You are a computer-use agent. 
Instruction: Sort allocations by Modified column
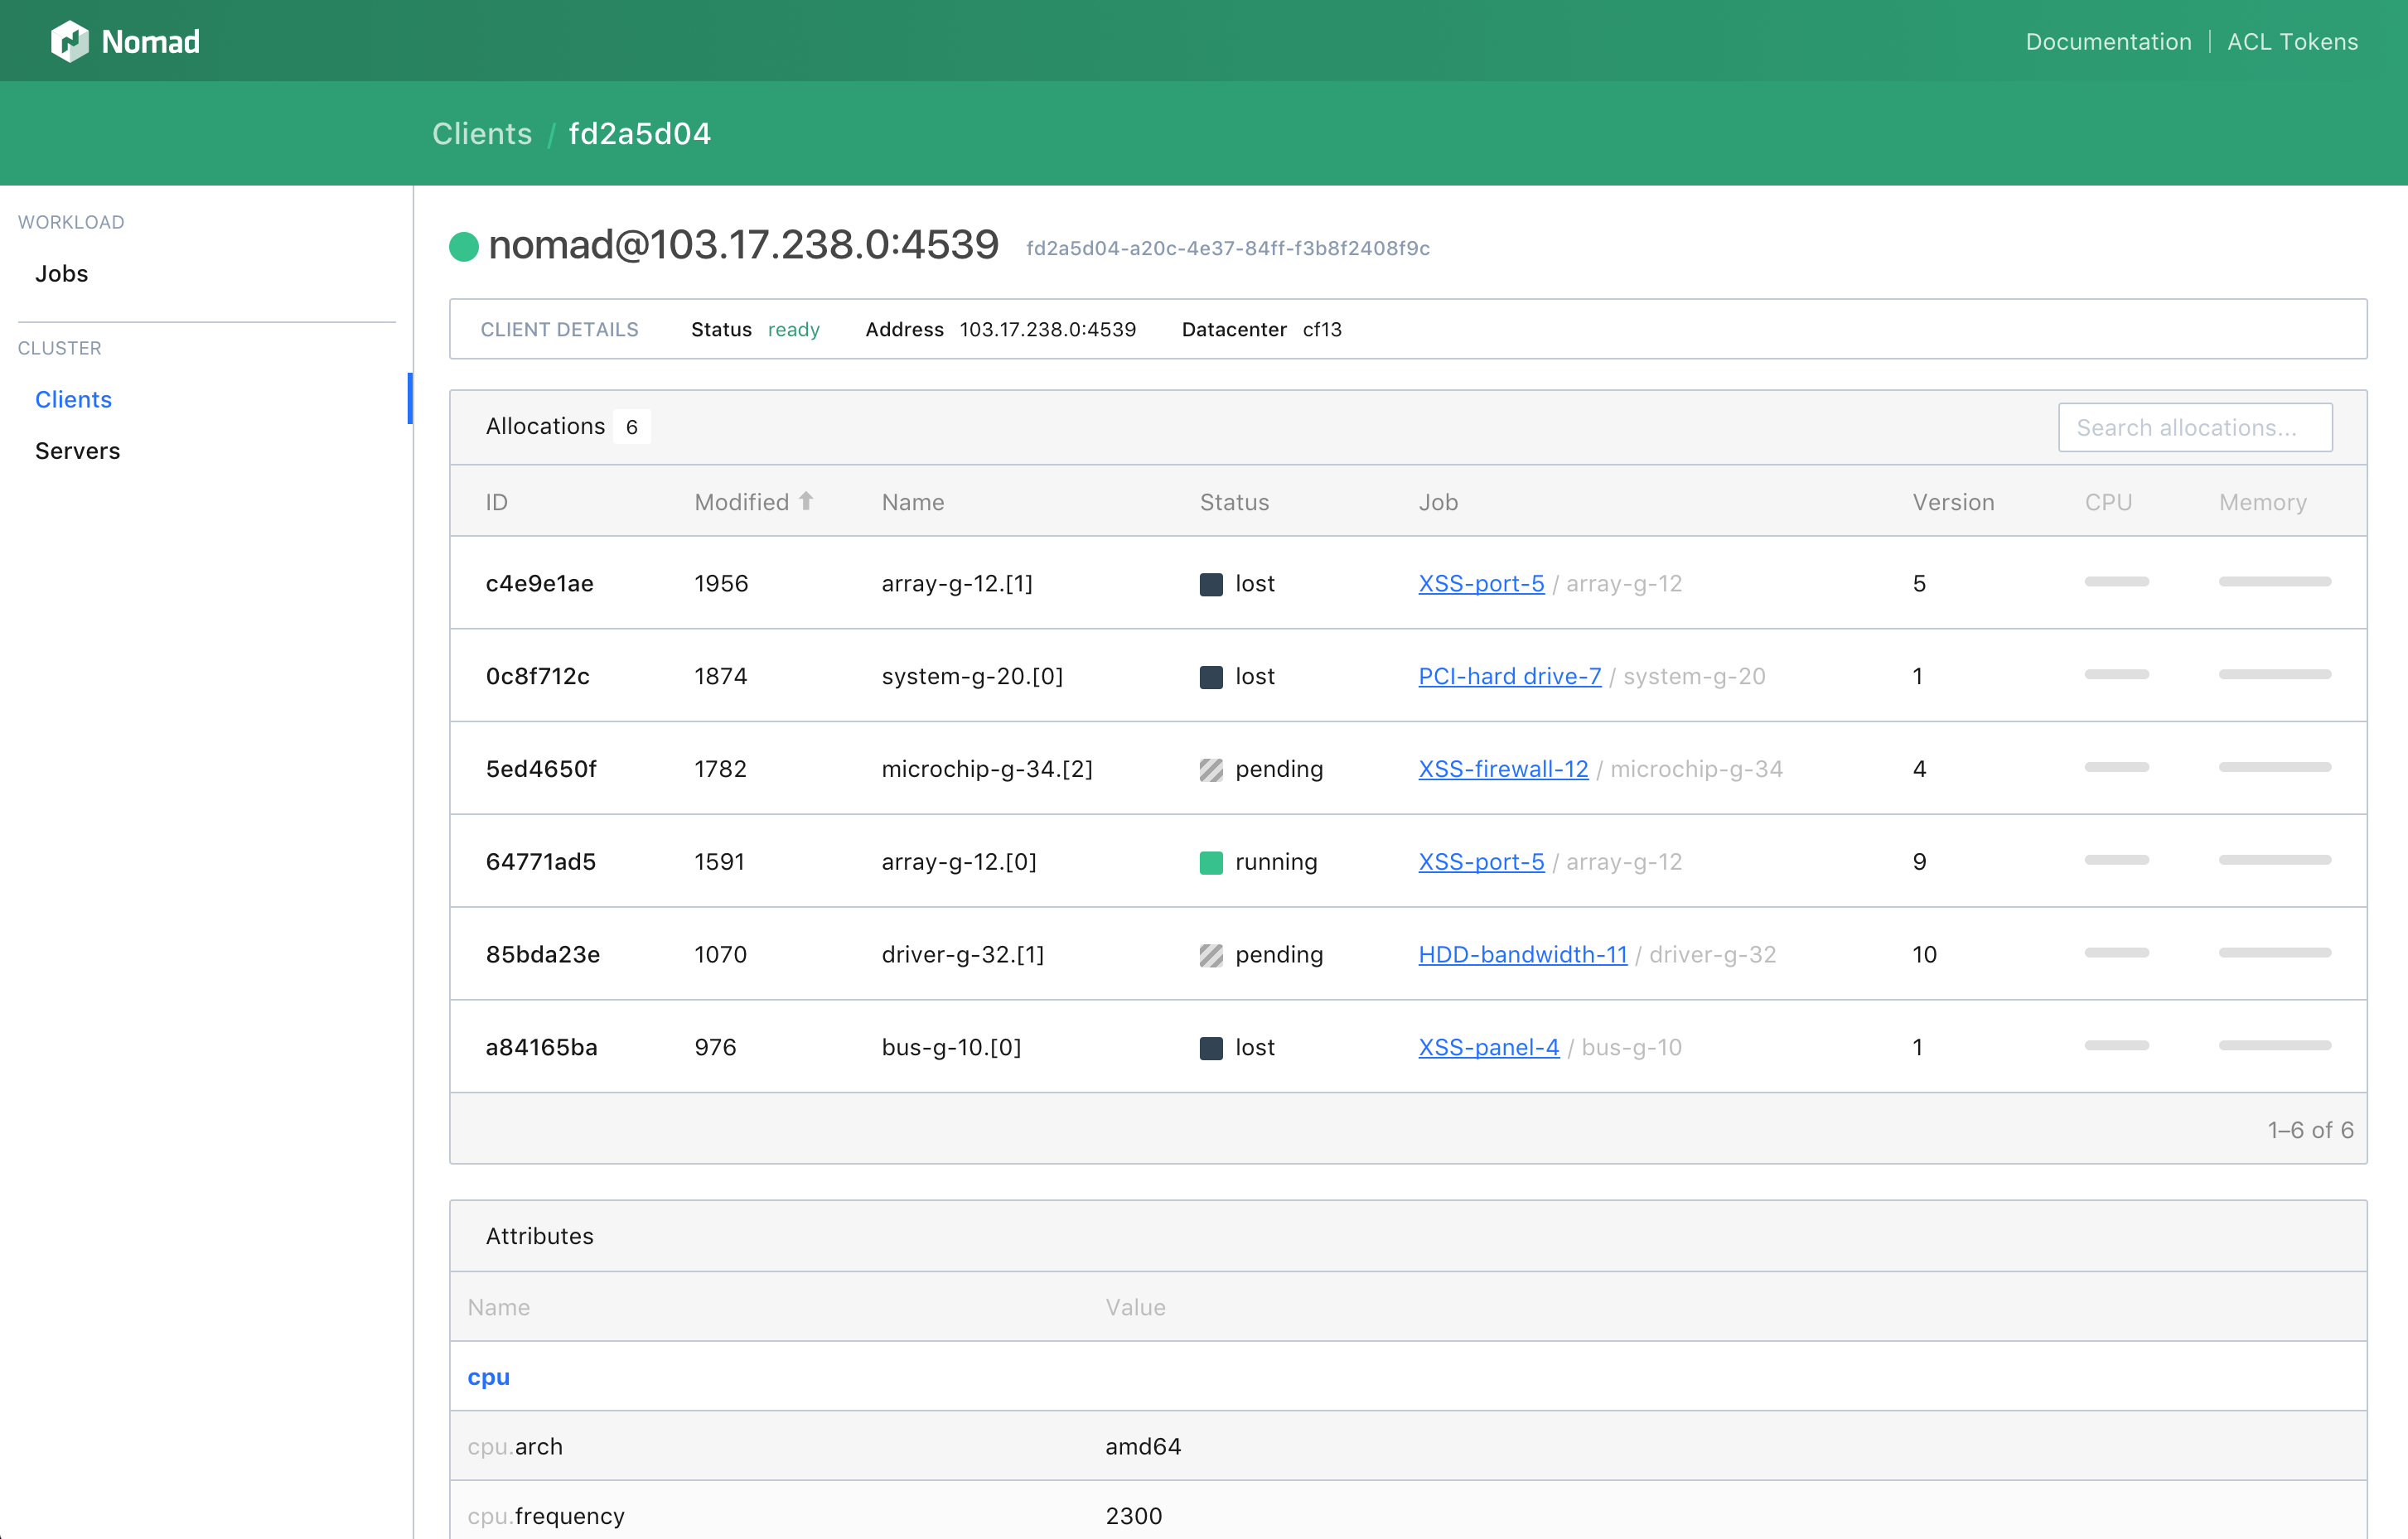(x=742, y=502)
